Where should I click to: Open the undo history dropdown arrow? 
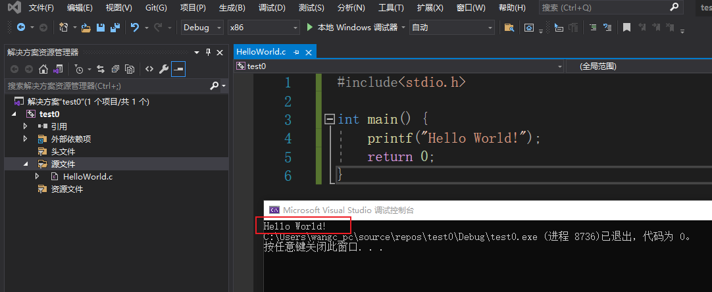pos(147,28)
